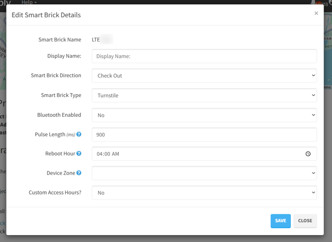The width and height of the screenshot is (332, 242).
Task: Expand the empty Device Zone dropdown
Action: coord(204,173)
